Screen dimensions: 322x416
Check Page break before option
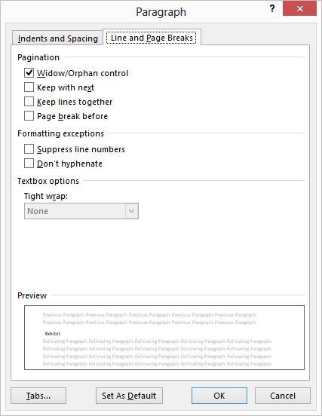click(29, 115)
